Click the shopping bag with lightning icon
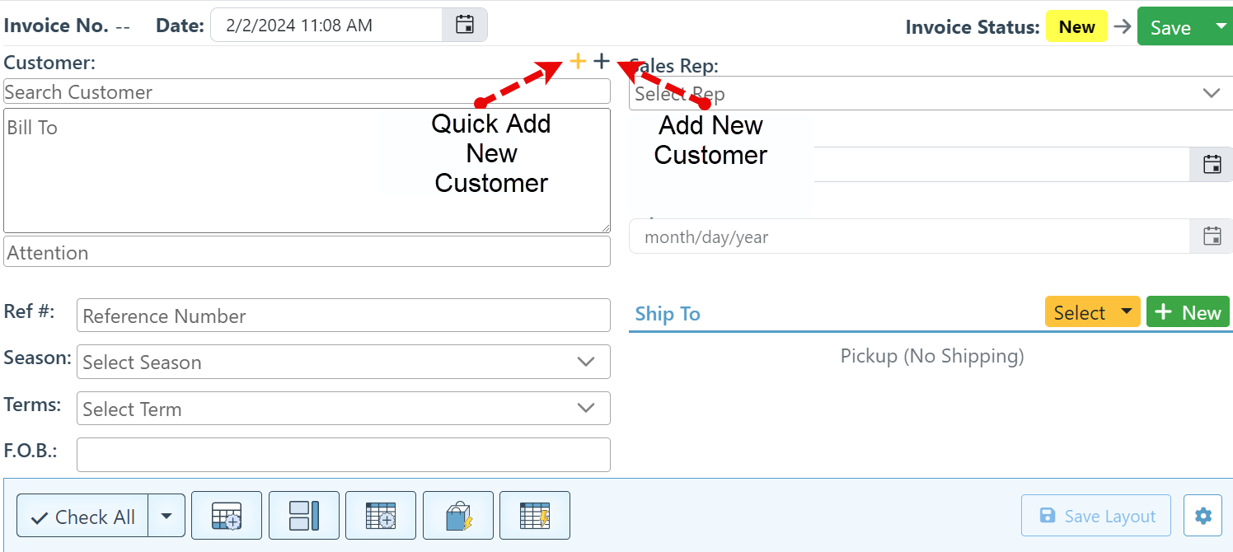The image size is (1233, 552). tap(458, 516)
